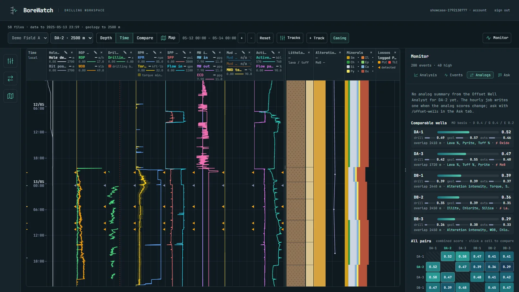Viewport: 519px width, 292px height.
Task: Switch to the Events tab
Action: pyautogui.click(x=453, y=75)
